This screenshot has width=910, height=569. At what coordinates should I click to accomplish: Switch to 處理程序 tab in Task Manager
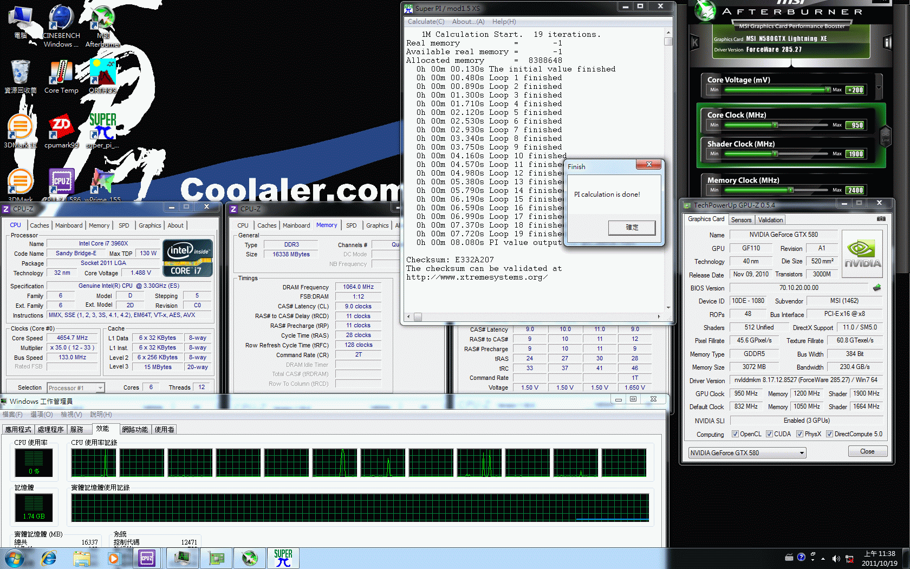[x=51, y=429]
